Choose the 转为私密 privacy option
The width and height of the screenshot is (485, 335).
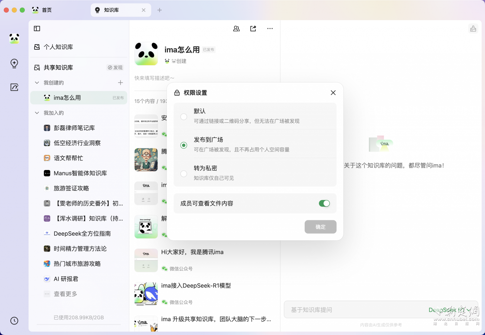[184, 174]
